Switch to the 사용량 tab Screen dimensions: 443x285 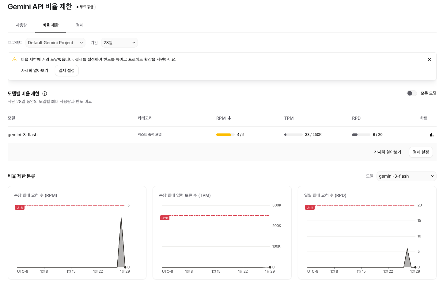(21, 25)
